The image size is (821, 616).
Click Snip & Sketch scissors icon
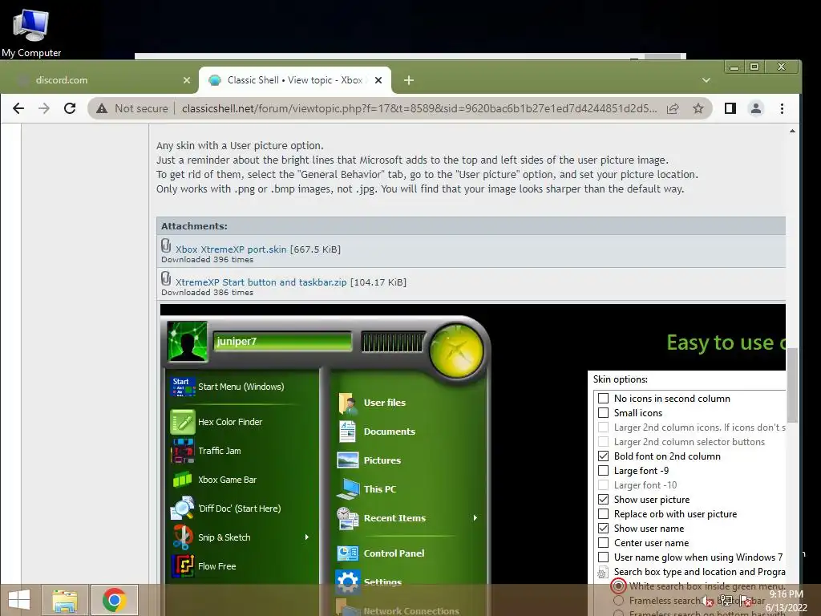pos(182,537)
